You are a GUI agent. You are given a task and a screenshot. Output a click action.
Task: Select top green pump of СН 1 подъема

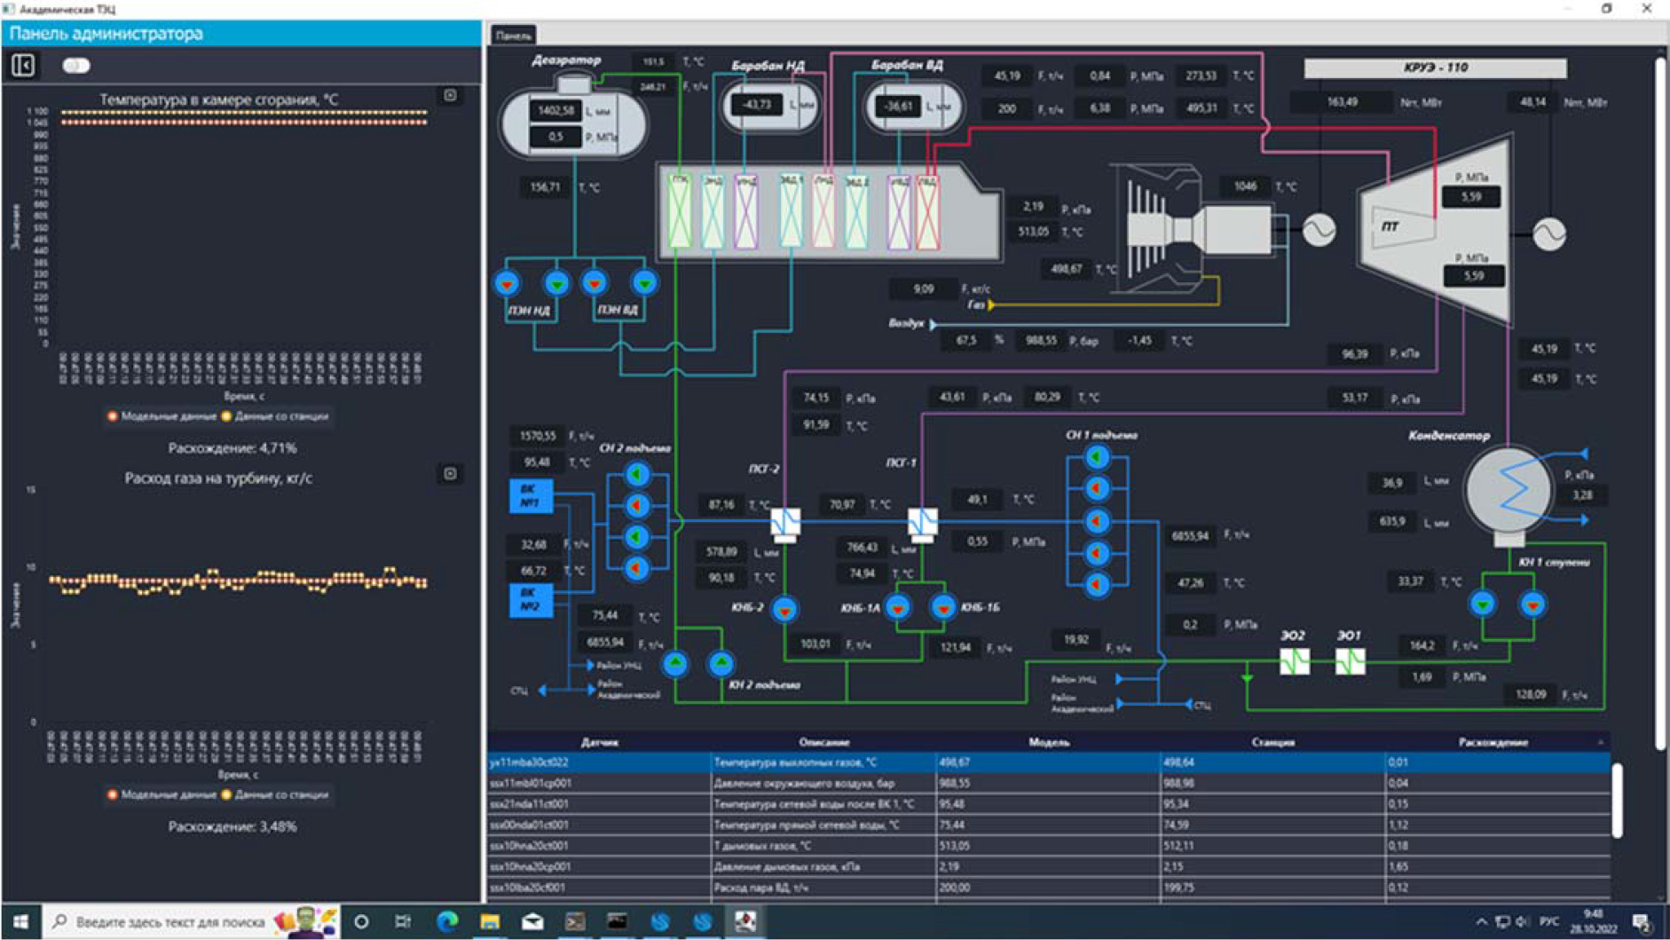point(1098,457)
